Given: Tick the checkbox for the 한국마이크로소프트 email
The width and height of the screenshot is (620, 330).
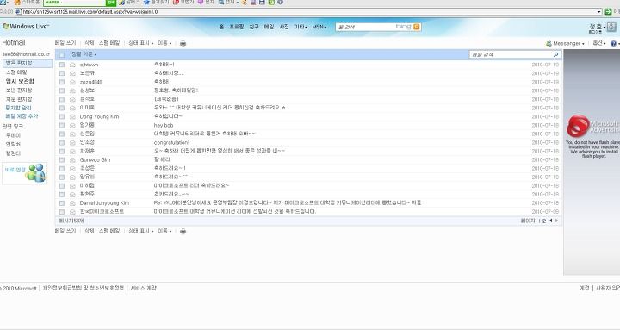Looking at the screenshot, I should click(x=62, y=212).
